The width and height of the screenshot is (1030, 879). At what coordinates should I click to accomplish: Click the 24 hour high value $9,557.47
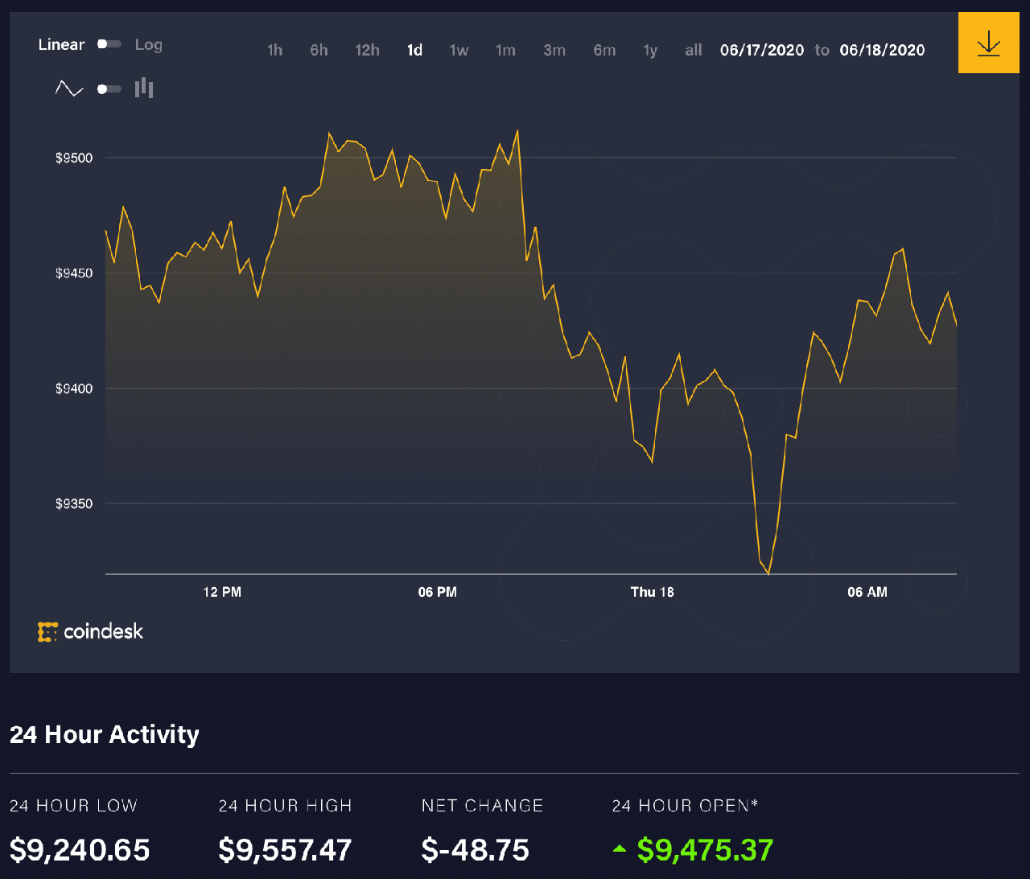pyautogui.click(x=285, y=849)
